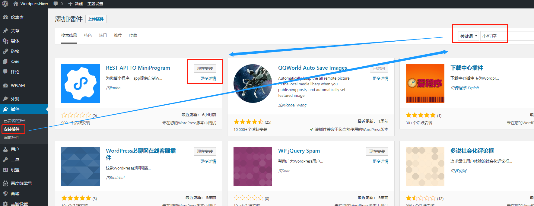Screen dimensions: 534x206
Task: Install WP jQuery Spam with 现在安装
Action: click(377, 151)
